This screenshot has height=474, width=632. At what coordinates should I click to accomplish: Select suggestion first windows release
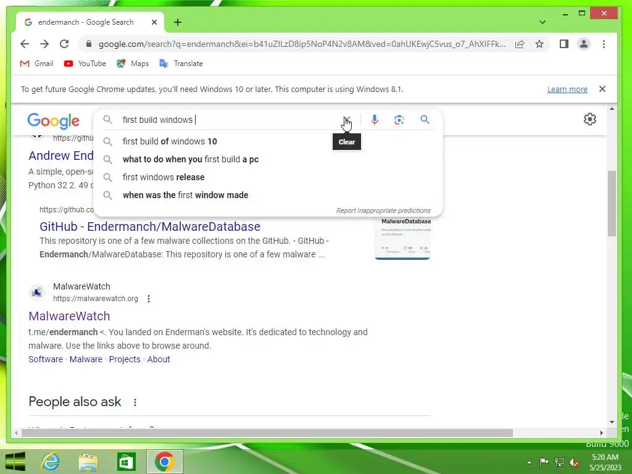pyautogui.click(x=268, y=177)
